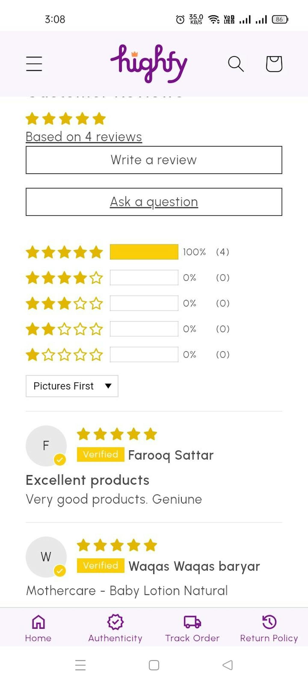The image size is (308, 684).
Task: Filter by the five-star rating bar
Action: click(144, 252)
